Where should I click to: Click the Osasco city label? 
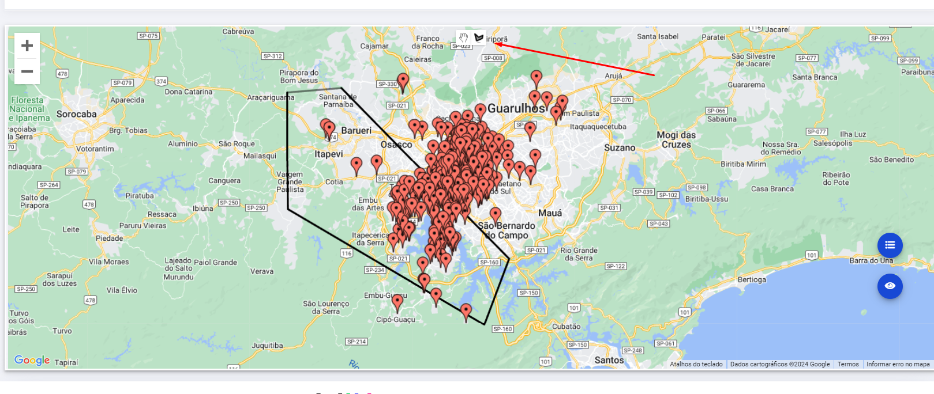pyautogui.click(x=396, y=145)
